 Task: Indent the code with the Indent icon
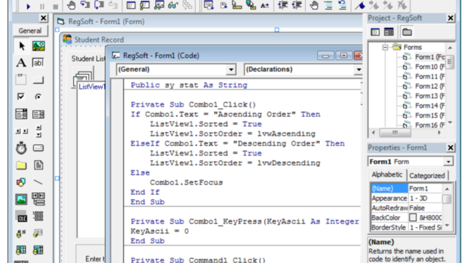point(283,5)
